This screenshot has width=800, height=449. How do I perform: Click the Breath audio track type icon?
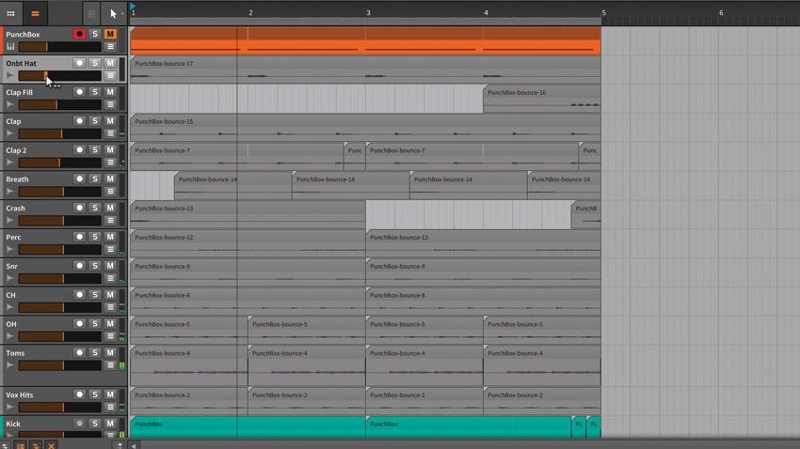[x=10, y=192]
